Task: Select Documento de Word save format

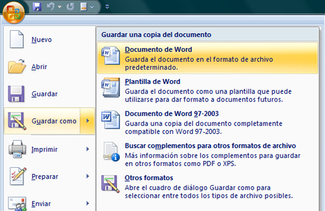Action: click(207, 58)
